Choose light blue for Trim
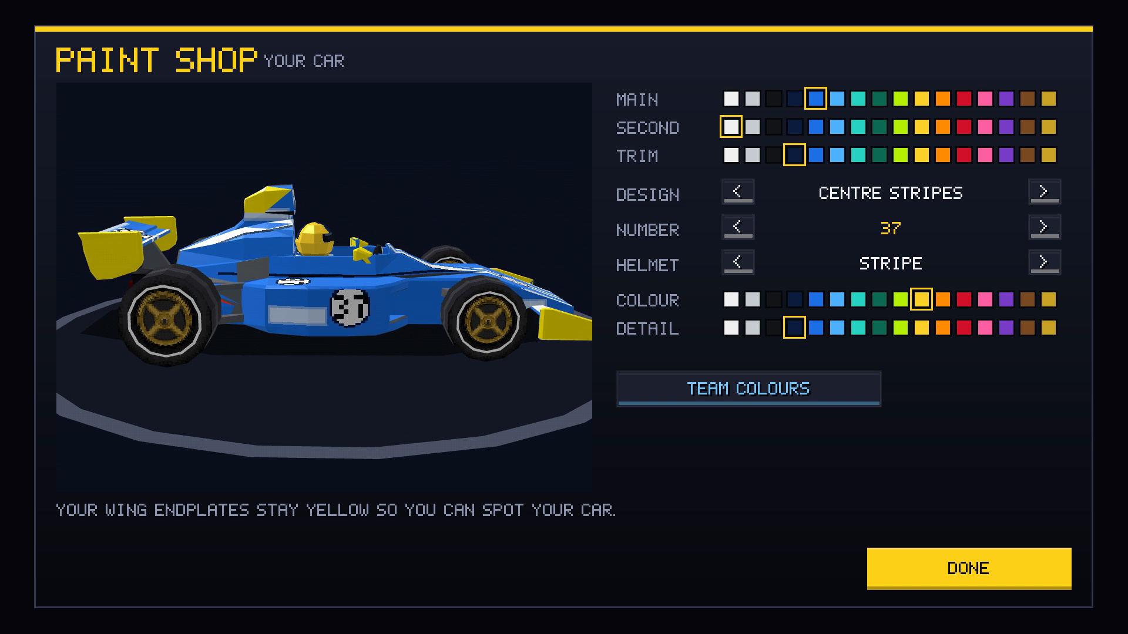 pyautogui.click(x=837, y=155)
